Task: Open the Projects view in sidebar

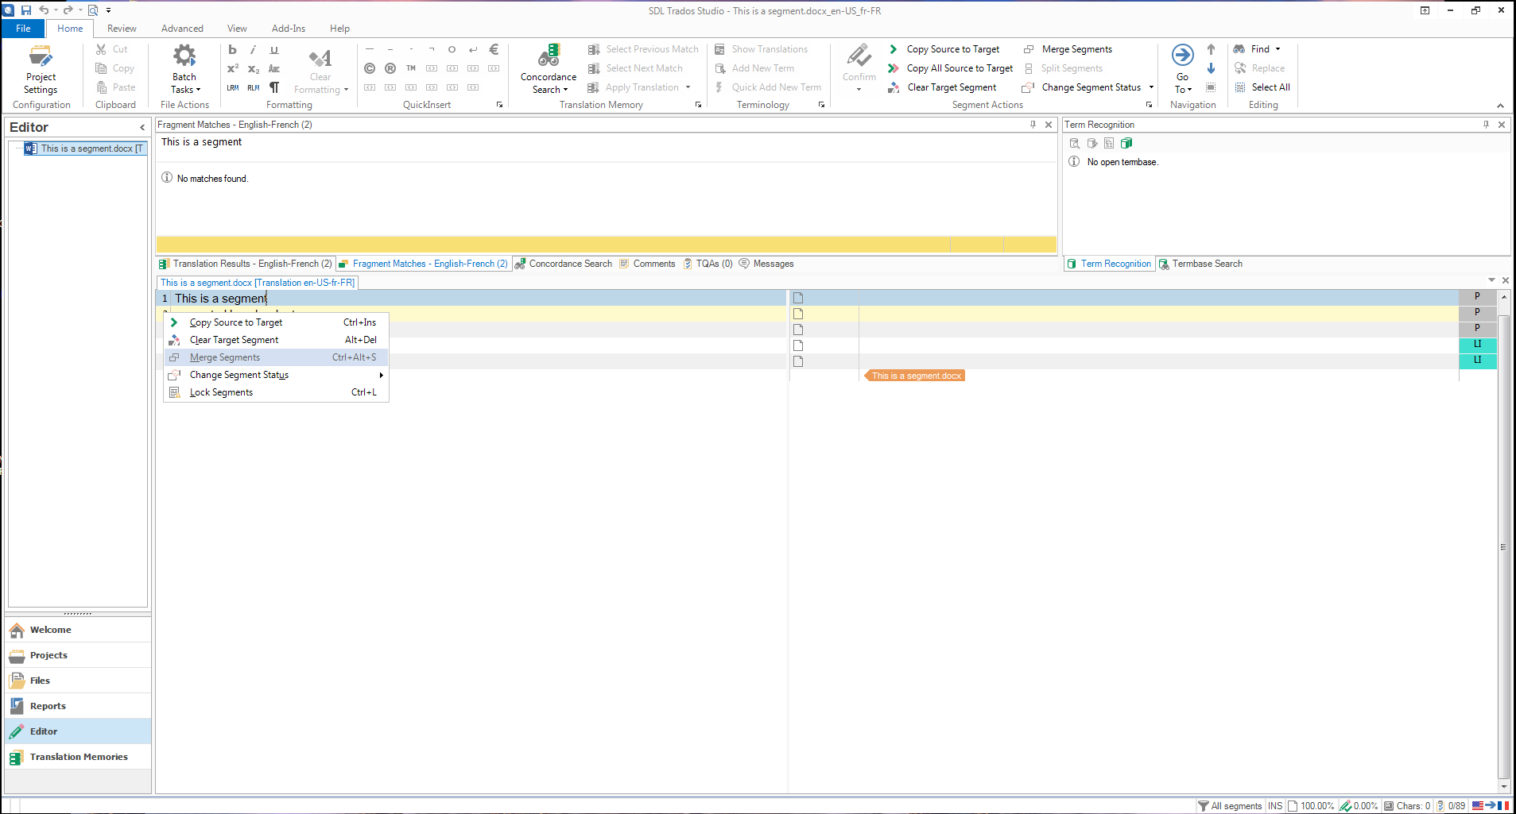Action: 48,655
